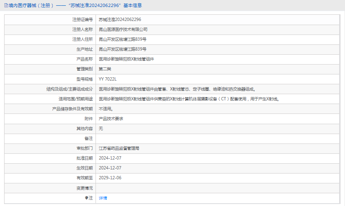This screenshot has height=206, width=345.
Task: Click the 其他内容 label
Action: [x=85, y=129]
